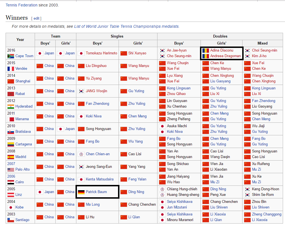The width and height of the screenshot is (285, 225).
Task: Click the Chile flag next to Santiago
Action: click(x=11, y=220)
